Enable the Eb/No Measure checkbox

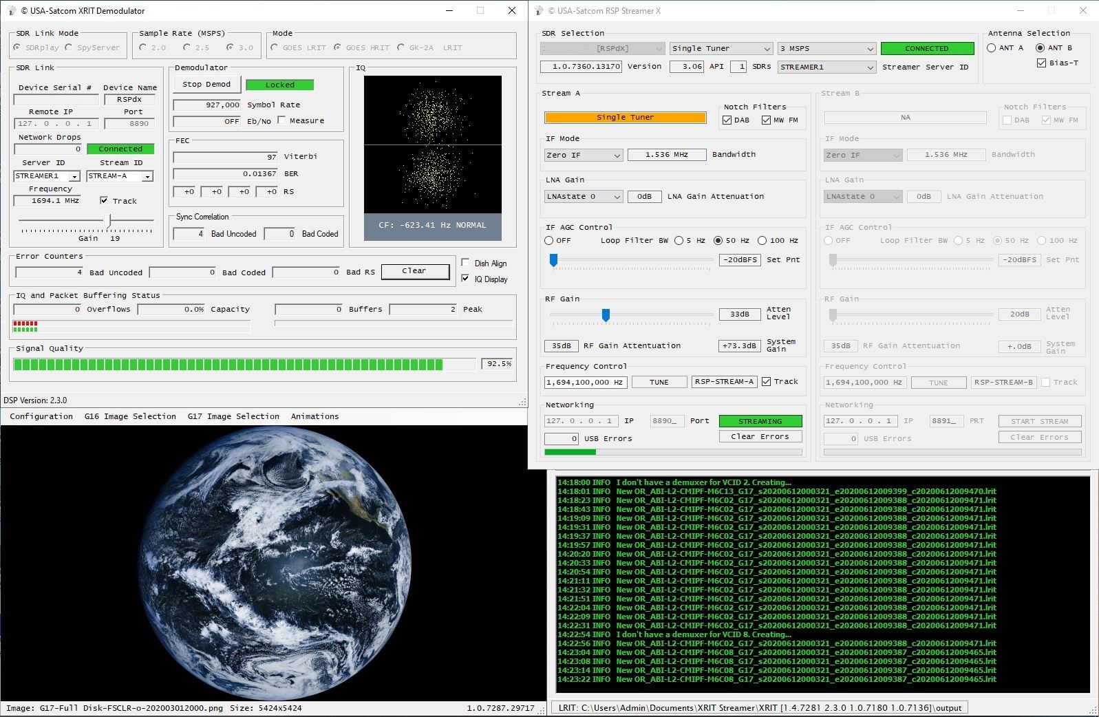pyautogui.click(x=281, y=120)
